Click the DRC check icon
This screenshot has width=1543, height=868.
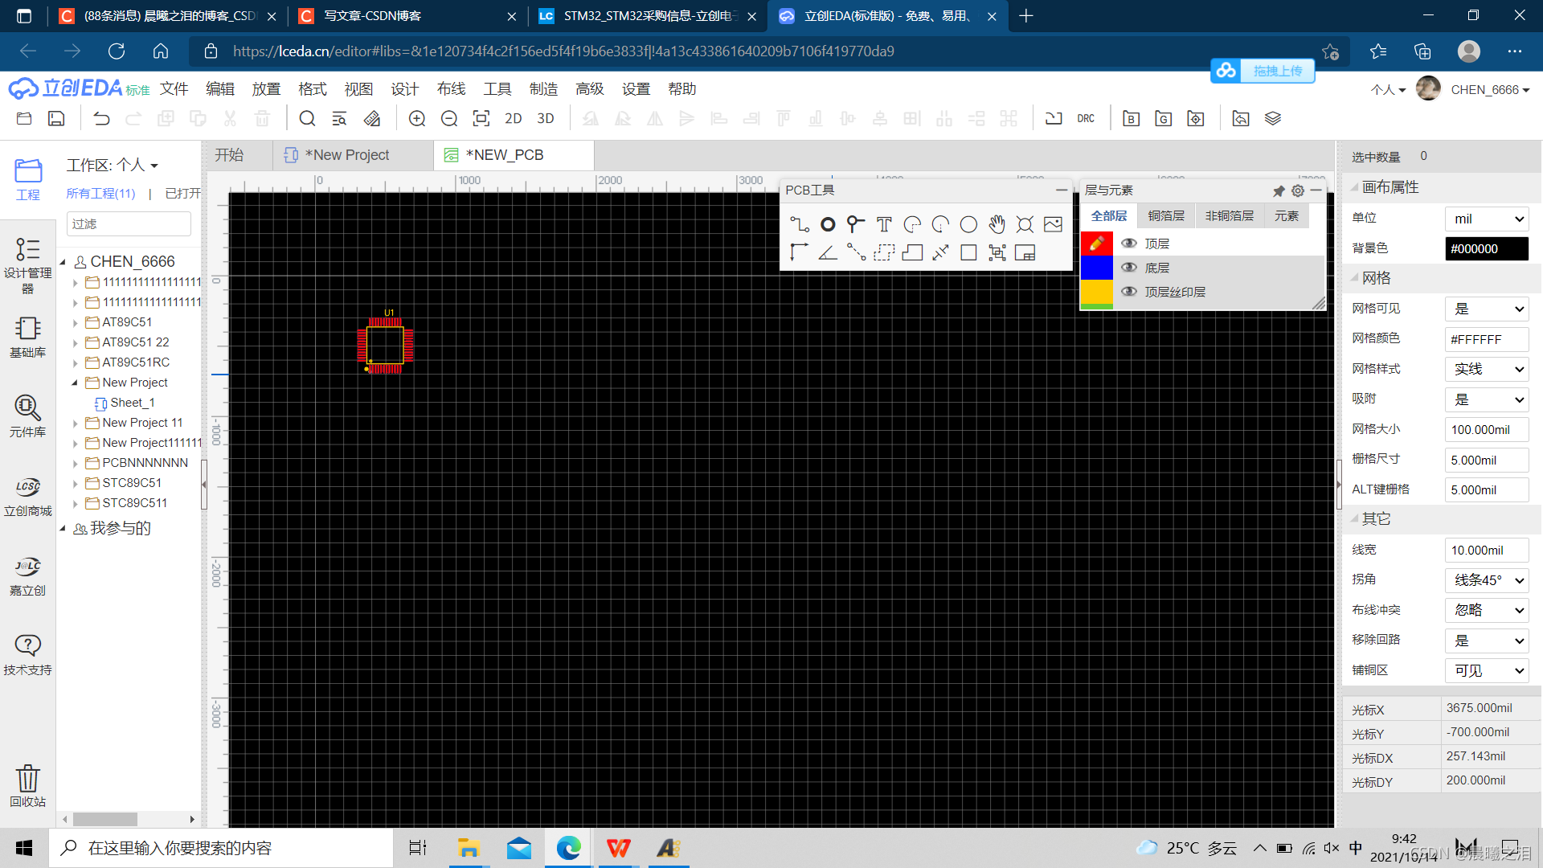click(x=1086, y=119)
